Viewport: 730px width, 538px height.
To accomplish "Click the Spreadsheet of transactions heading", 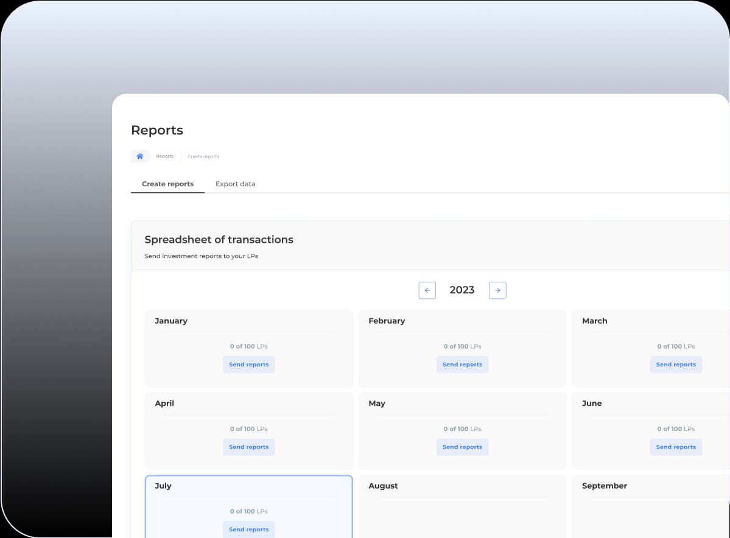I will (219, 240).
